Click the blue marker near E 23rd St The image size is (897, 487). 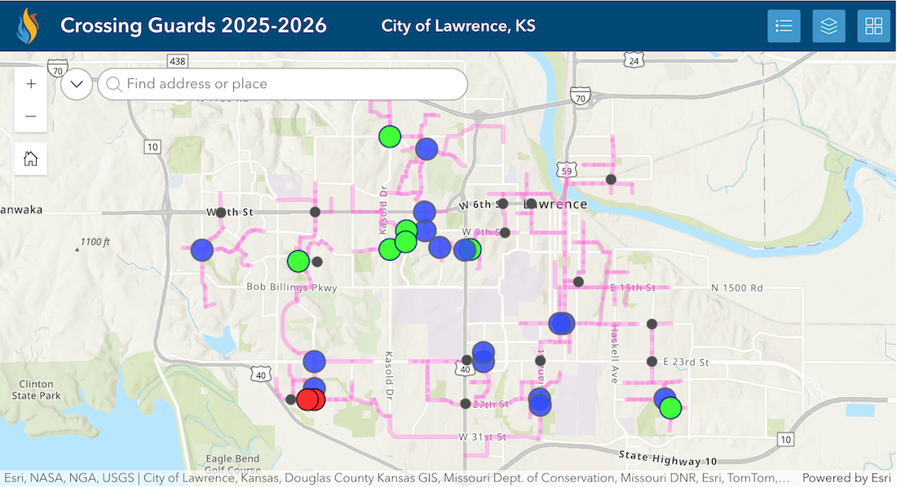coord(661,398)
